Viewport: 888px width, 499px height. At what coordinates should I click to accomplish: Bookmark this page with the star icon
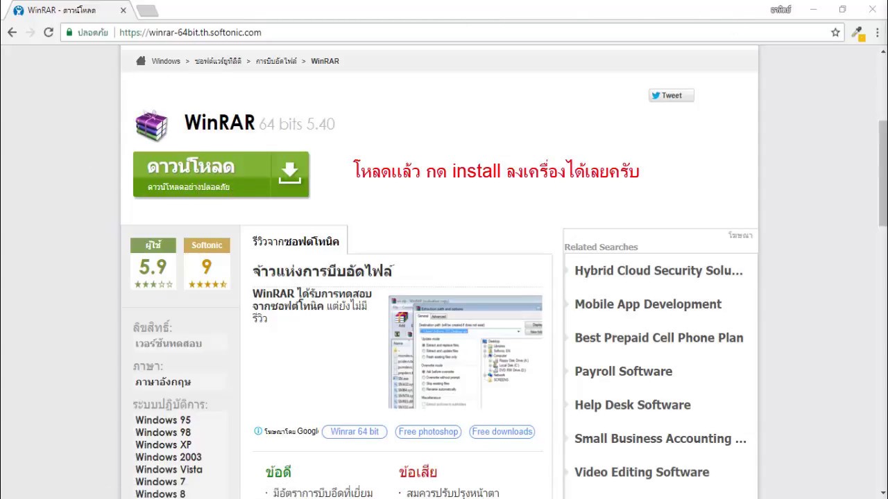(x=835, y=33)
